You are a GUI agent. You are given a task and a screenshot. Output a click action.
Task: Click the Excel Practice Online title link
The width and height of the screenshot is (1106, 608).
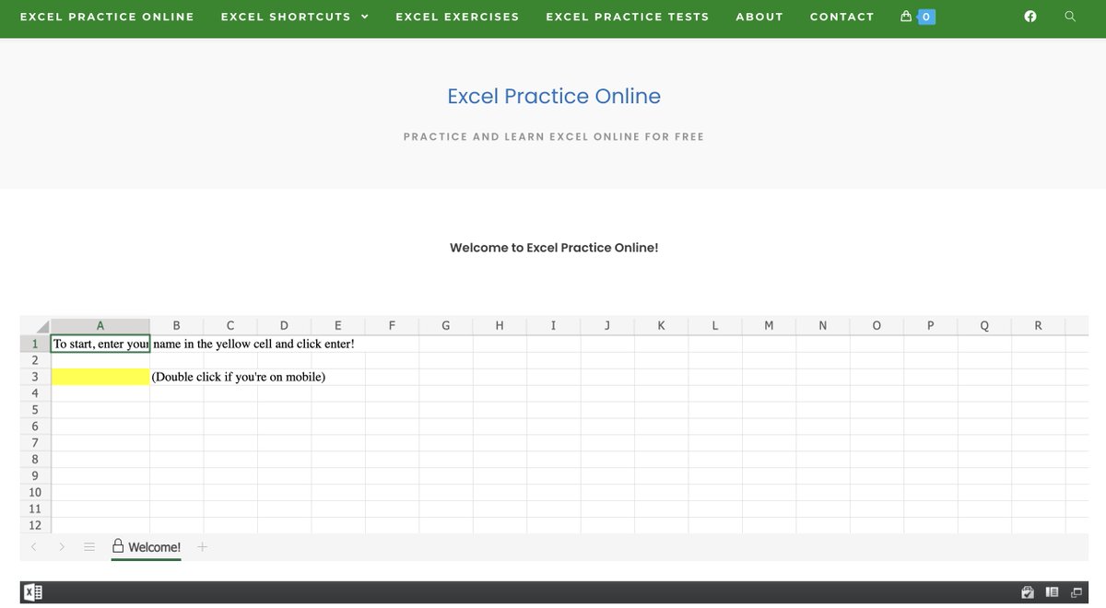pyautogui.click(x=554, y=96)
